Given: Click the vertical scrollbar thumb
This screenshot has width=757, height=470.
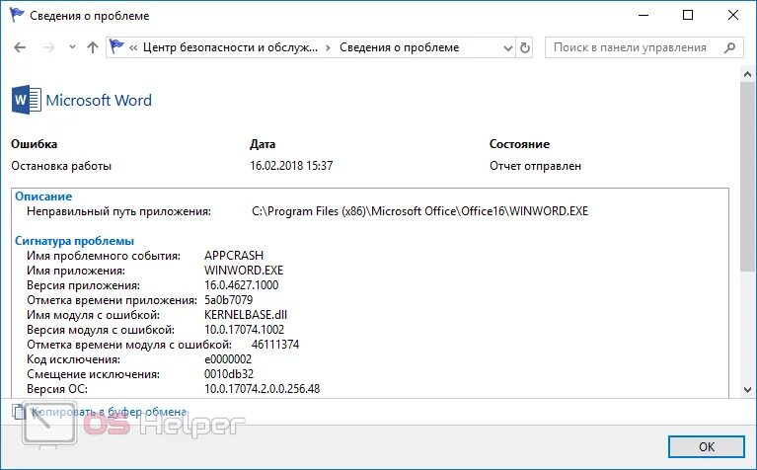Looking at the screenshot, I should (x=747, y=177).
